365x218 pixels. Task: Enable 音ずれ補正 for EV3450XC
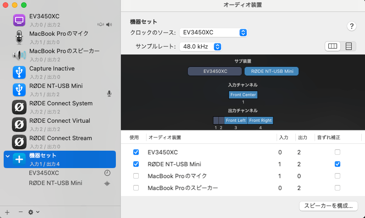(338, 152)
